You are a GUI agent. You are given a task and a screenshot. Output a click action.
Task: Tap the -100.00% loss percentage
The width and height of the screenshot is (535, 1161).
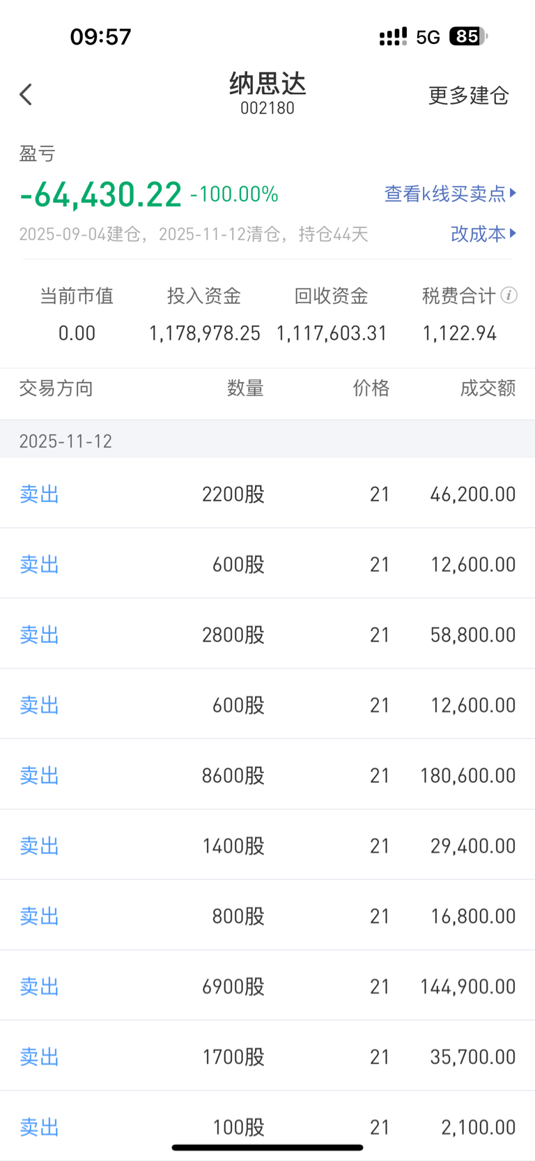pyautogui.click(x=234, y=194)
